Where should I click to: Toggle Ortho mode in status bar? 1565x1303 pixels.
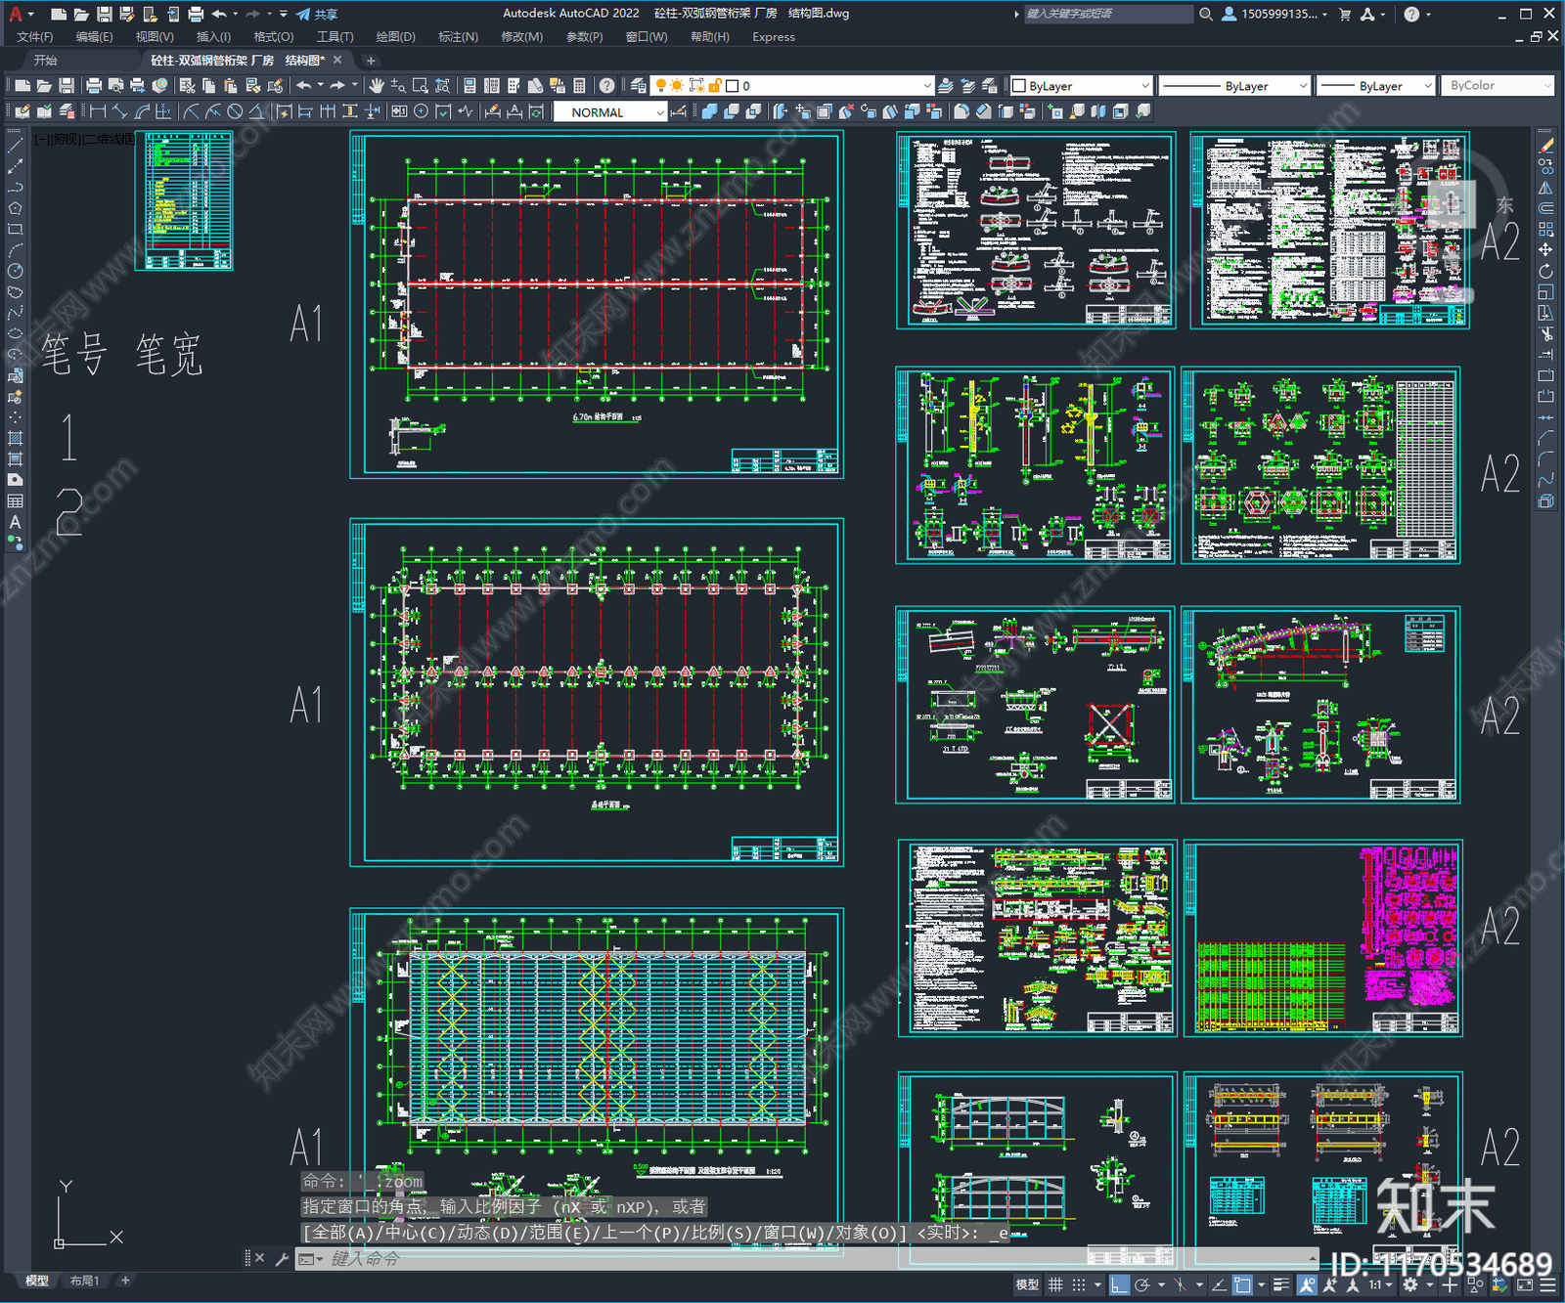(1120, 1284)
